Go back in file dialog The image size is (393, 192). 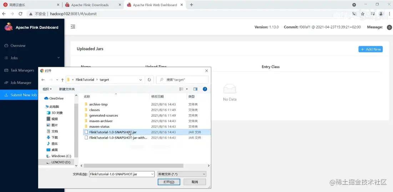43,80
